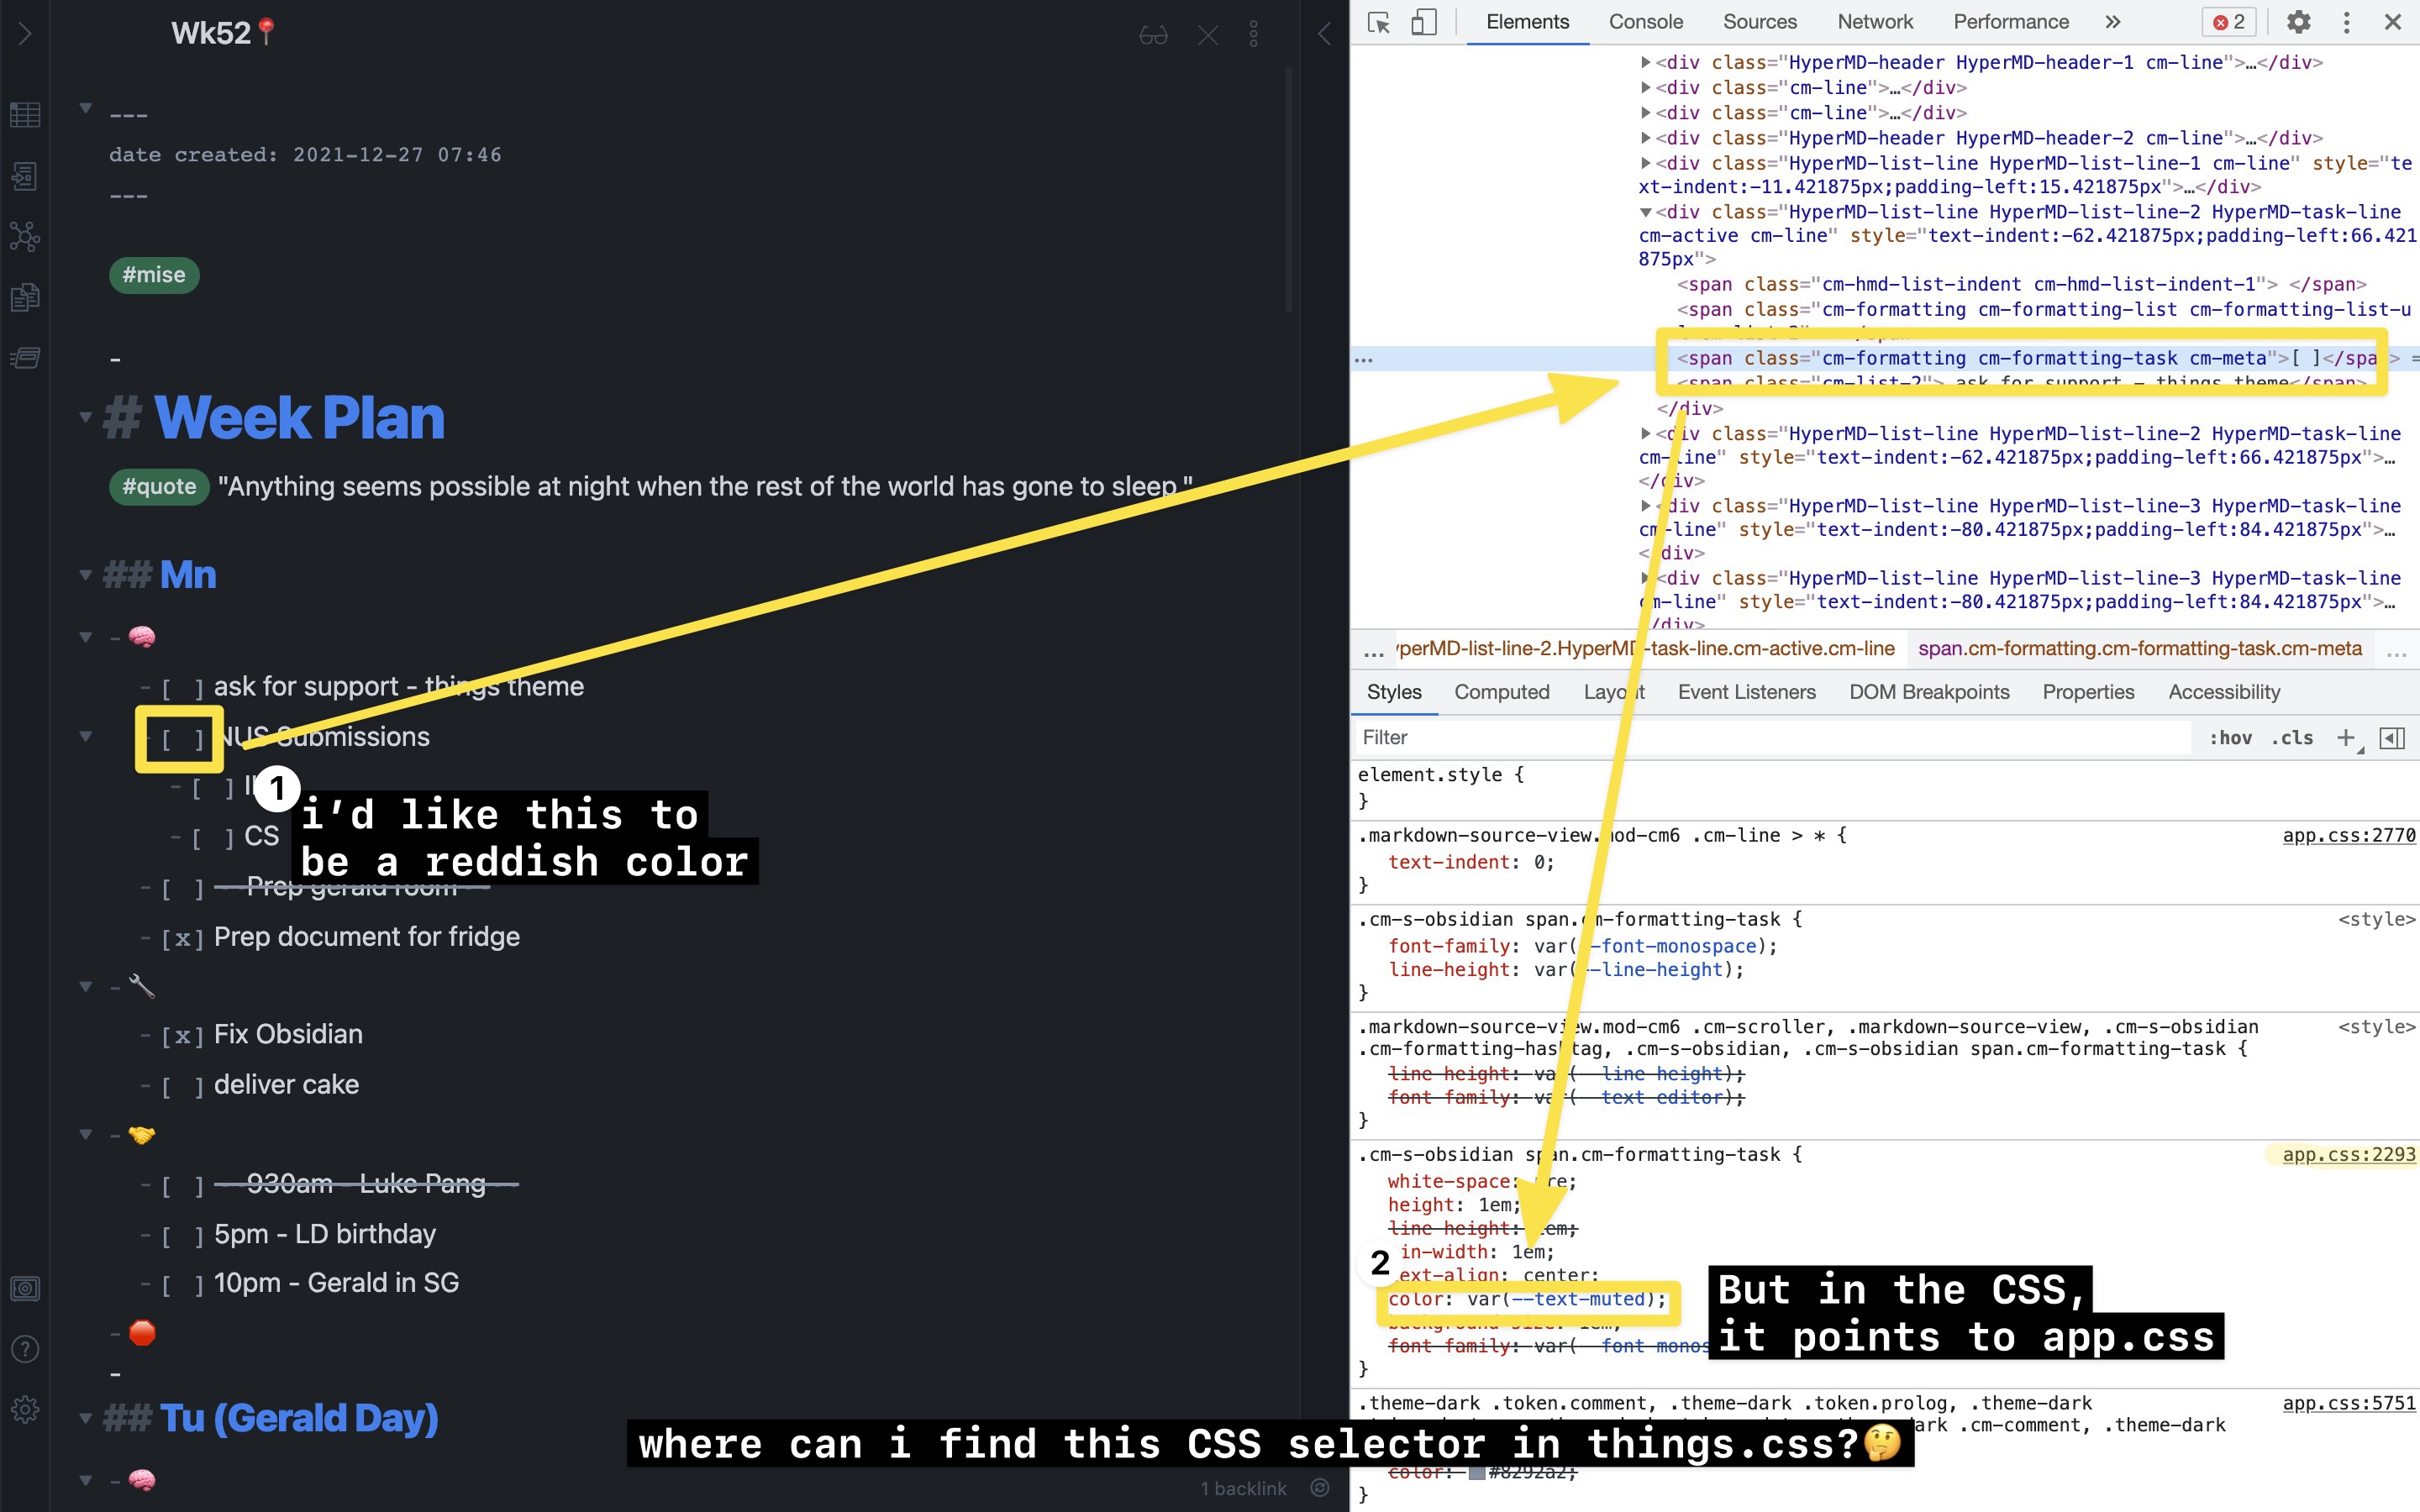Open the Wk52 note's more options menu

click(x=1253, y=35)
